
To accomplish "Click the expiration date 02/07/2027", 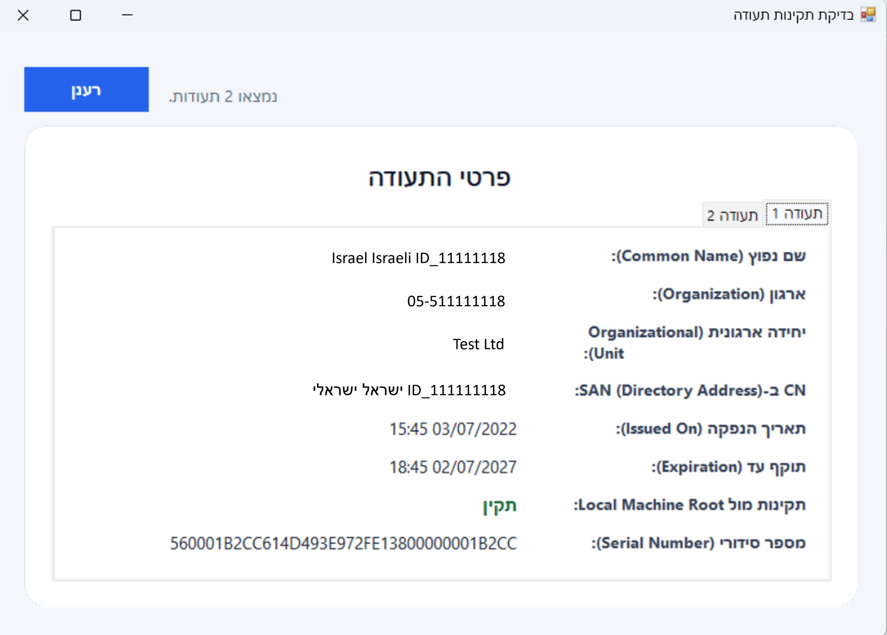I will pyautogui.click(x=453, y=467).
